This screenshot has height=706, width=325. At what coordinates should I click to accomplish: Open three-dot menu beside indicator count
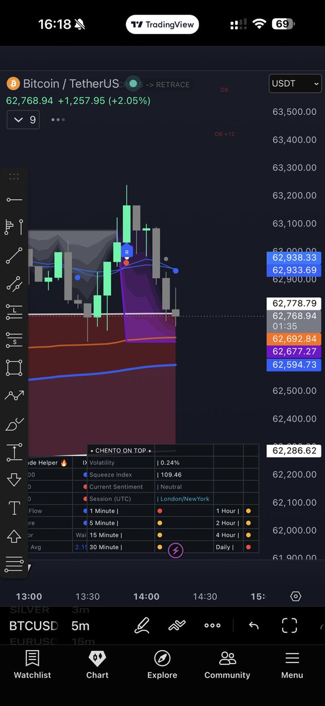point(58,119)
